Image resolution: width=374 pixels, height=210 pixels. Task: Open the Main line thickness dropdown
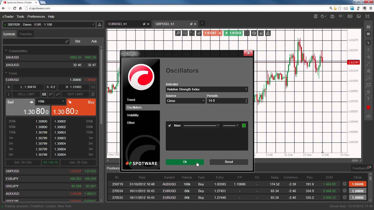click(x=201, y=125)
